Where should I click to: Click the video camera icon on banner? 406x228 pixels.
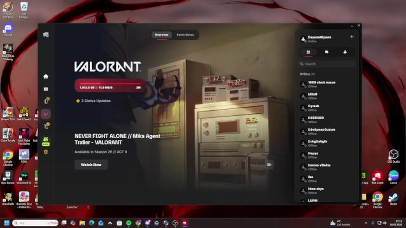(x=269, y=165)
